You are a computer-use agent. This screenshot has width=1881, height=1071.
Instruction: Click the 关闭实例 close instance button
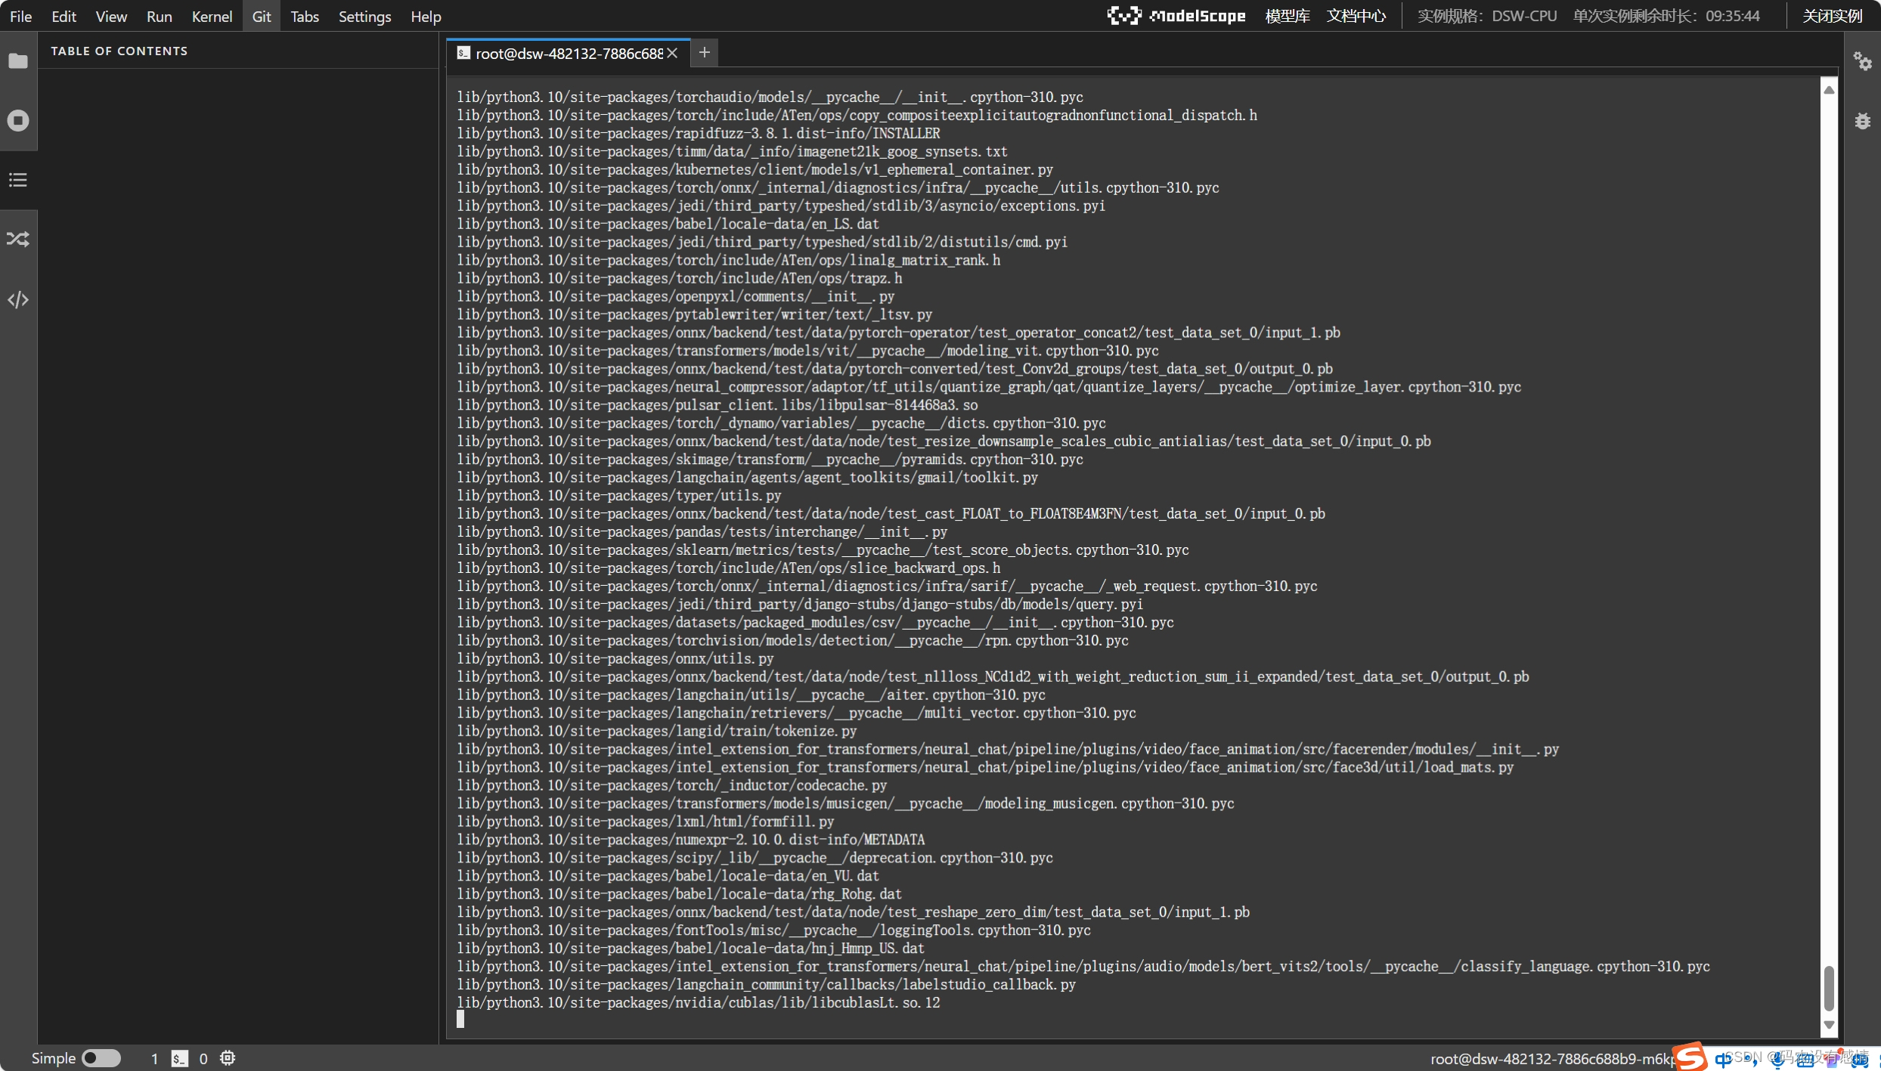(1832, 16)
